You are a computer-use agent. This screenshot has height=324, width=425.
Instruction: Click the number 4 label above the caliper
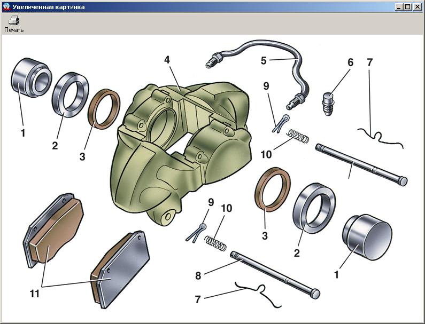coord(167,60)
